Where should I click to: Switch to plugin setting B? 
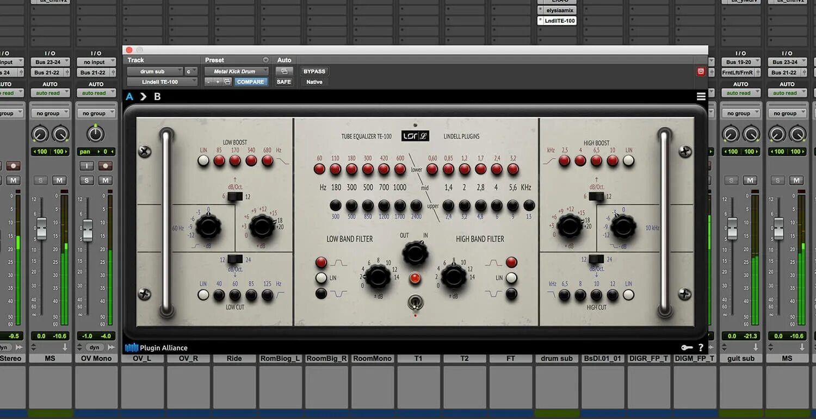point(157,97)
